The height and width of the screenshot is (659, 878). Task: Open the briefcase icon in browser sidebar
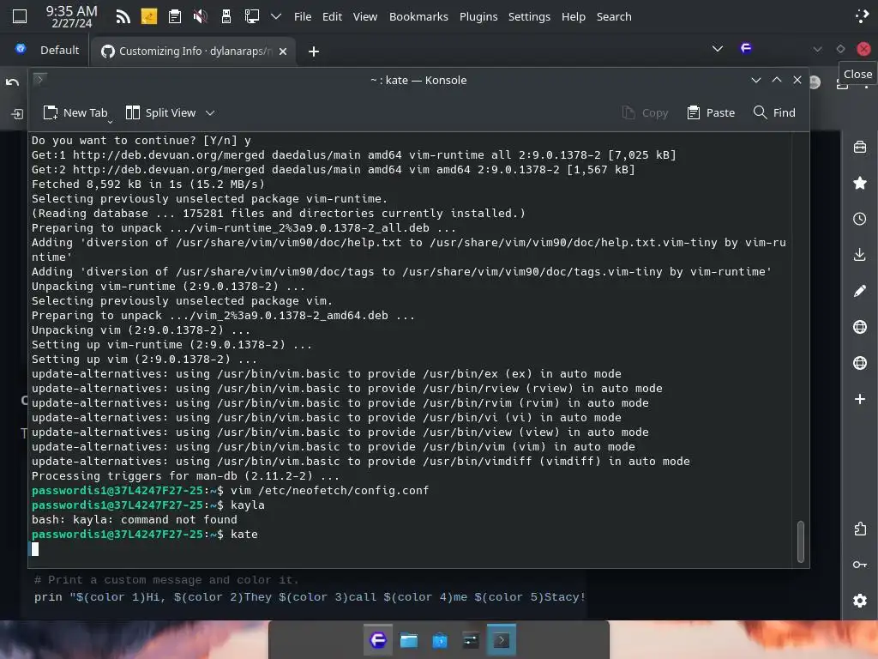click(859, 147)
